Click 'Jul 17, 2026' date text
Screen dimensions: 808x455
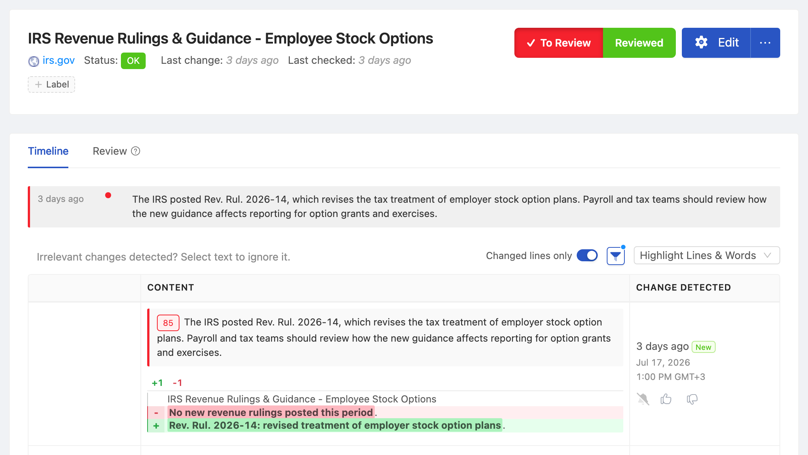pyautogui.click(x=663, y=363)
